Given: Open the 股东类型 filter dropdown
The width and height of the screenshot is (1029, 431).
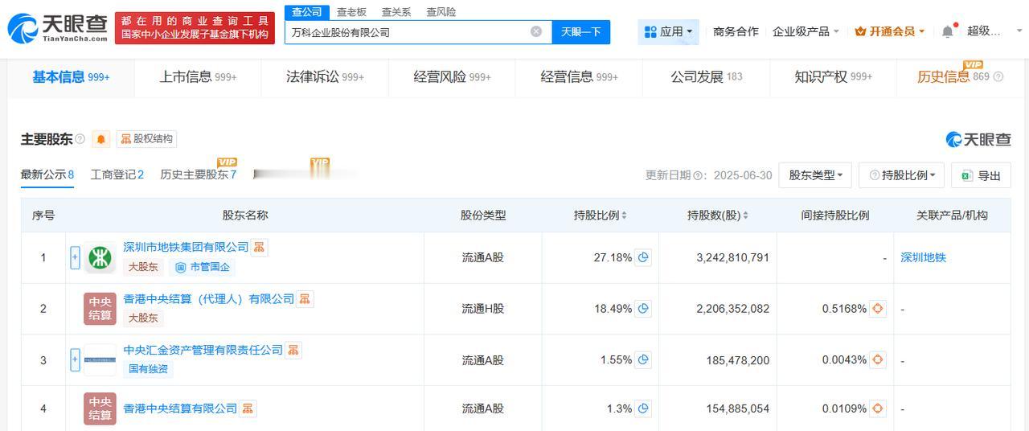Looking at the screenshot, I should [815, 175].
